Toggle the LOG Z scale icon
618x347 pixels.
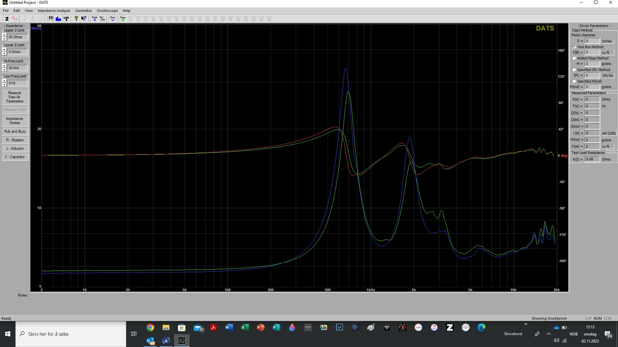(x=66, y=19)
